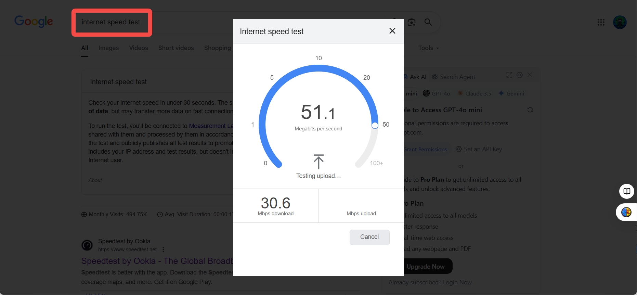Click the internet speed test search field
This screenshot has width=637, height=295.
[111, 22]
